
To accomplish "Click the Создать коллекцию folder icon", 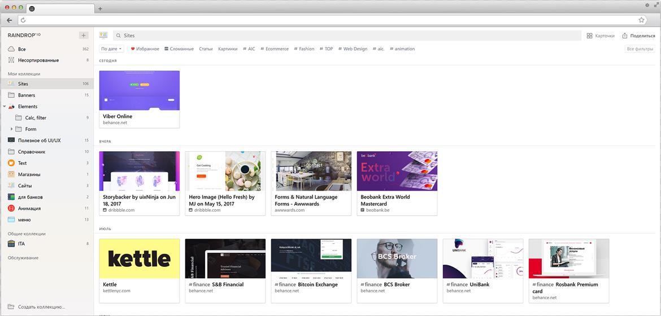I will [11, 307].
